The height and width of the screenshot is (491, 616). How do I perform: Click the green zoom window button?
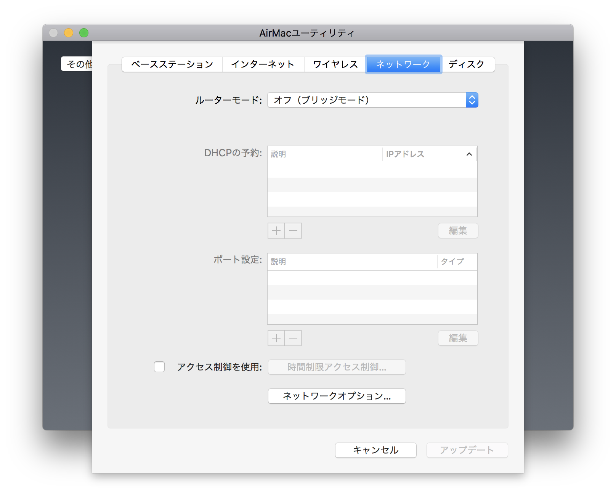(x=84, y=33)
